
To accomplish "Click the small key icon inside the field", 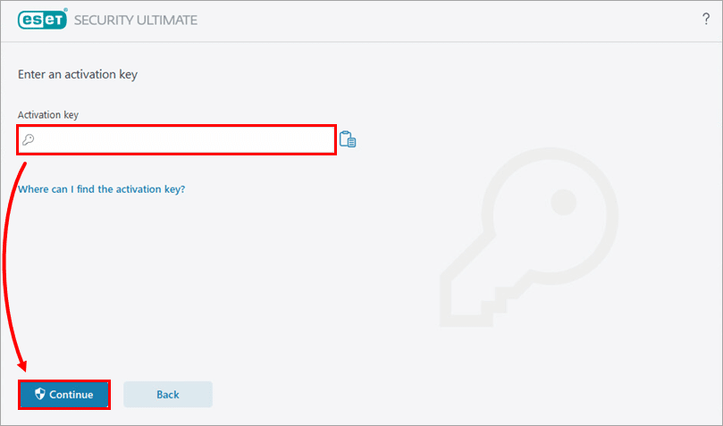I will (x=29, y=139).
